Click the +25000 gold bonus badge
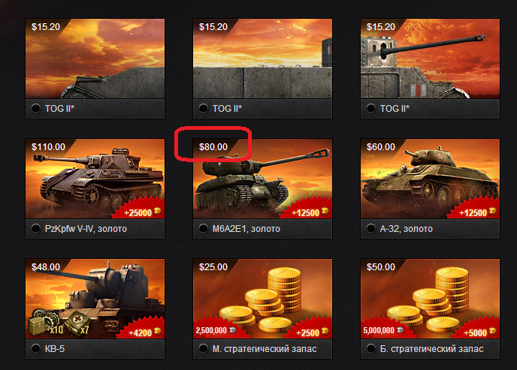The height and width of the screenshot is (370, 517). [140, 210]
